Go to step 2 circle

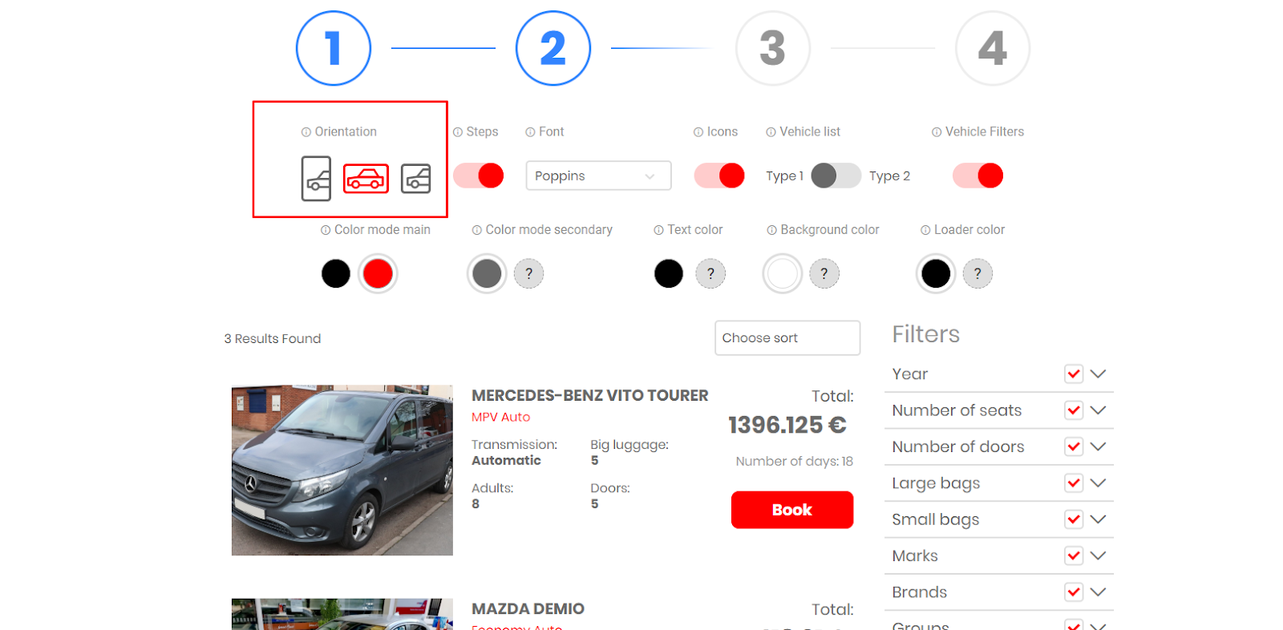coord(553,48)
